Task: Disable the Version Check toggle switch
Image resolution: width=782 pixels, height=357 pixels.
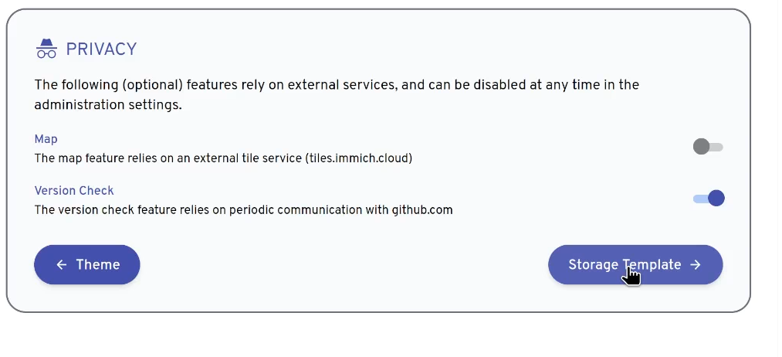Action: coord(708,199)
